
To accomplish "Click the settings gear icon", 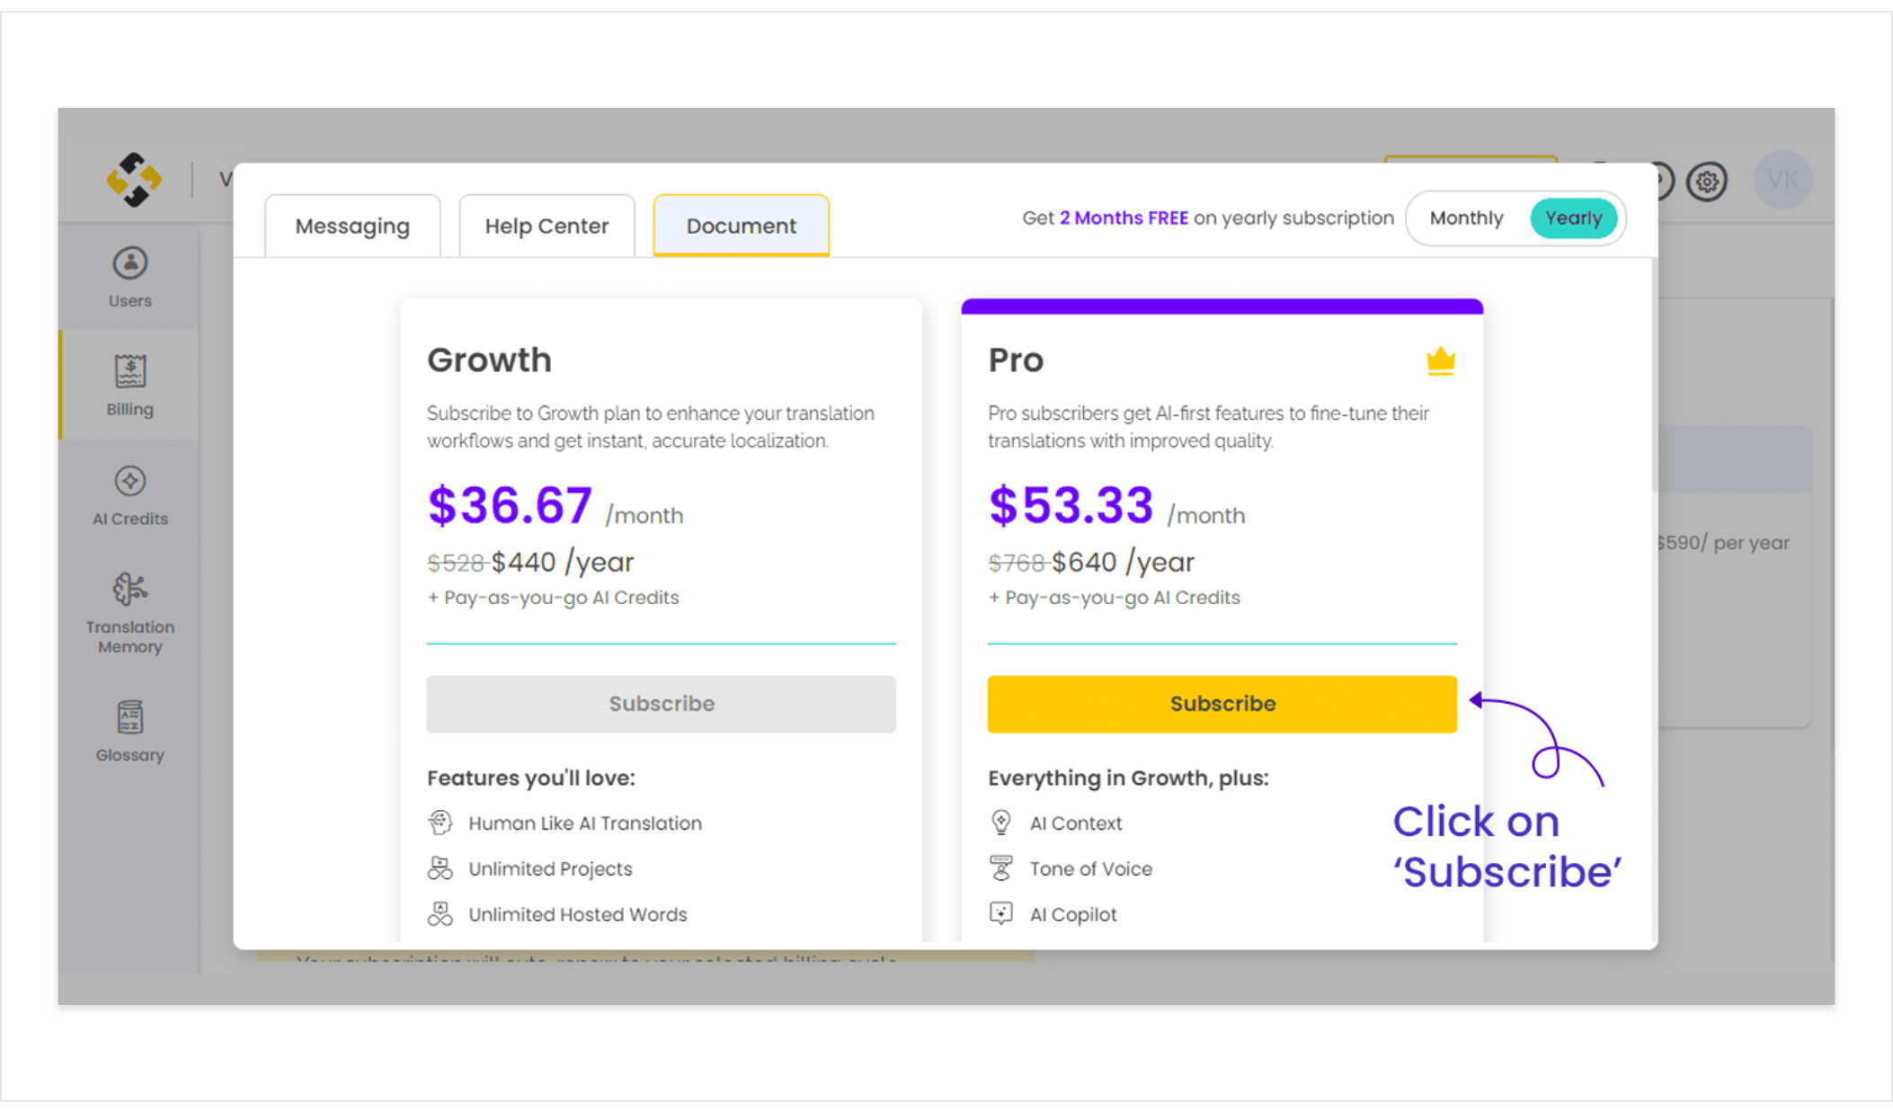I will (x=1707, y=182).
